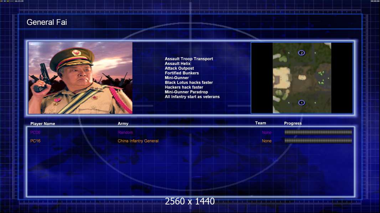Viewport: 380px width, 213px height.
Task: Click the 'Mini-Gunner' ability line
Action: (x=177, y=78)
